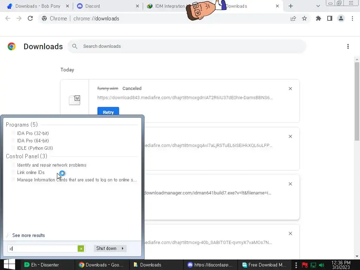
Task: Open the Downloads page more actions menu
Action: 348,46
